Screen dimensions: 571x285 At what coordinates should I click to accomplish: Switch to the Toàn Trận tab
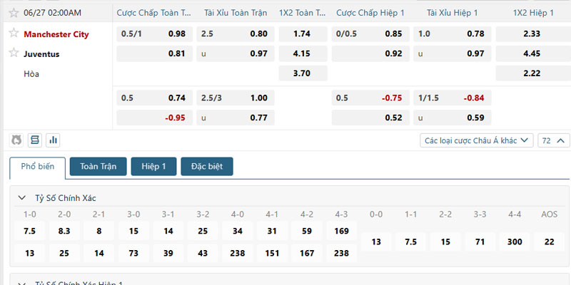click(98, 167)
